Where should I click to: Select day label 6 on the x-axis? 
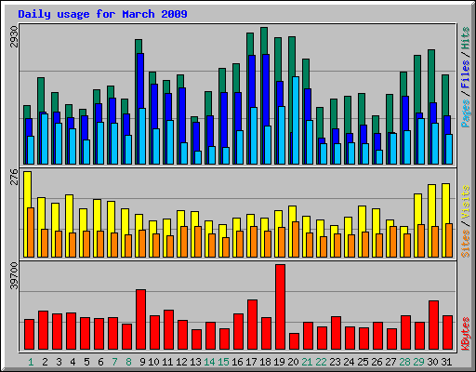click(x=100, y=362)
